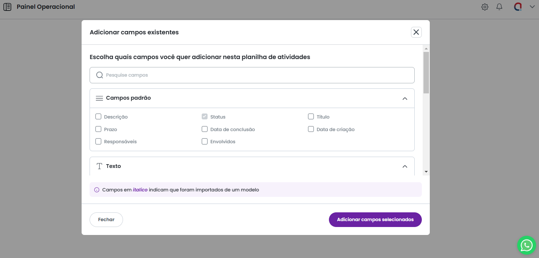
Task: Collapse the Texto section chevron
Action: [405, 166]
